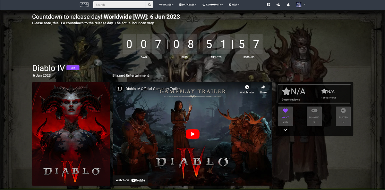
Task: Click the apps grid icon in the navbar
Action: coord(268,4)
